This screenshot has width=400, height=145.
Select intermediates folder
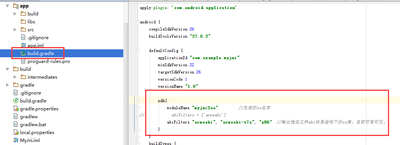coord(42,77)
